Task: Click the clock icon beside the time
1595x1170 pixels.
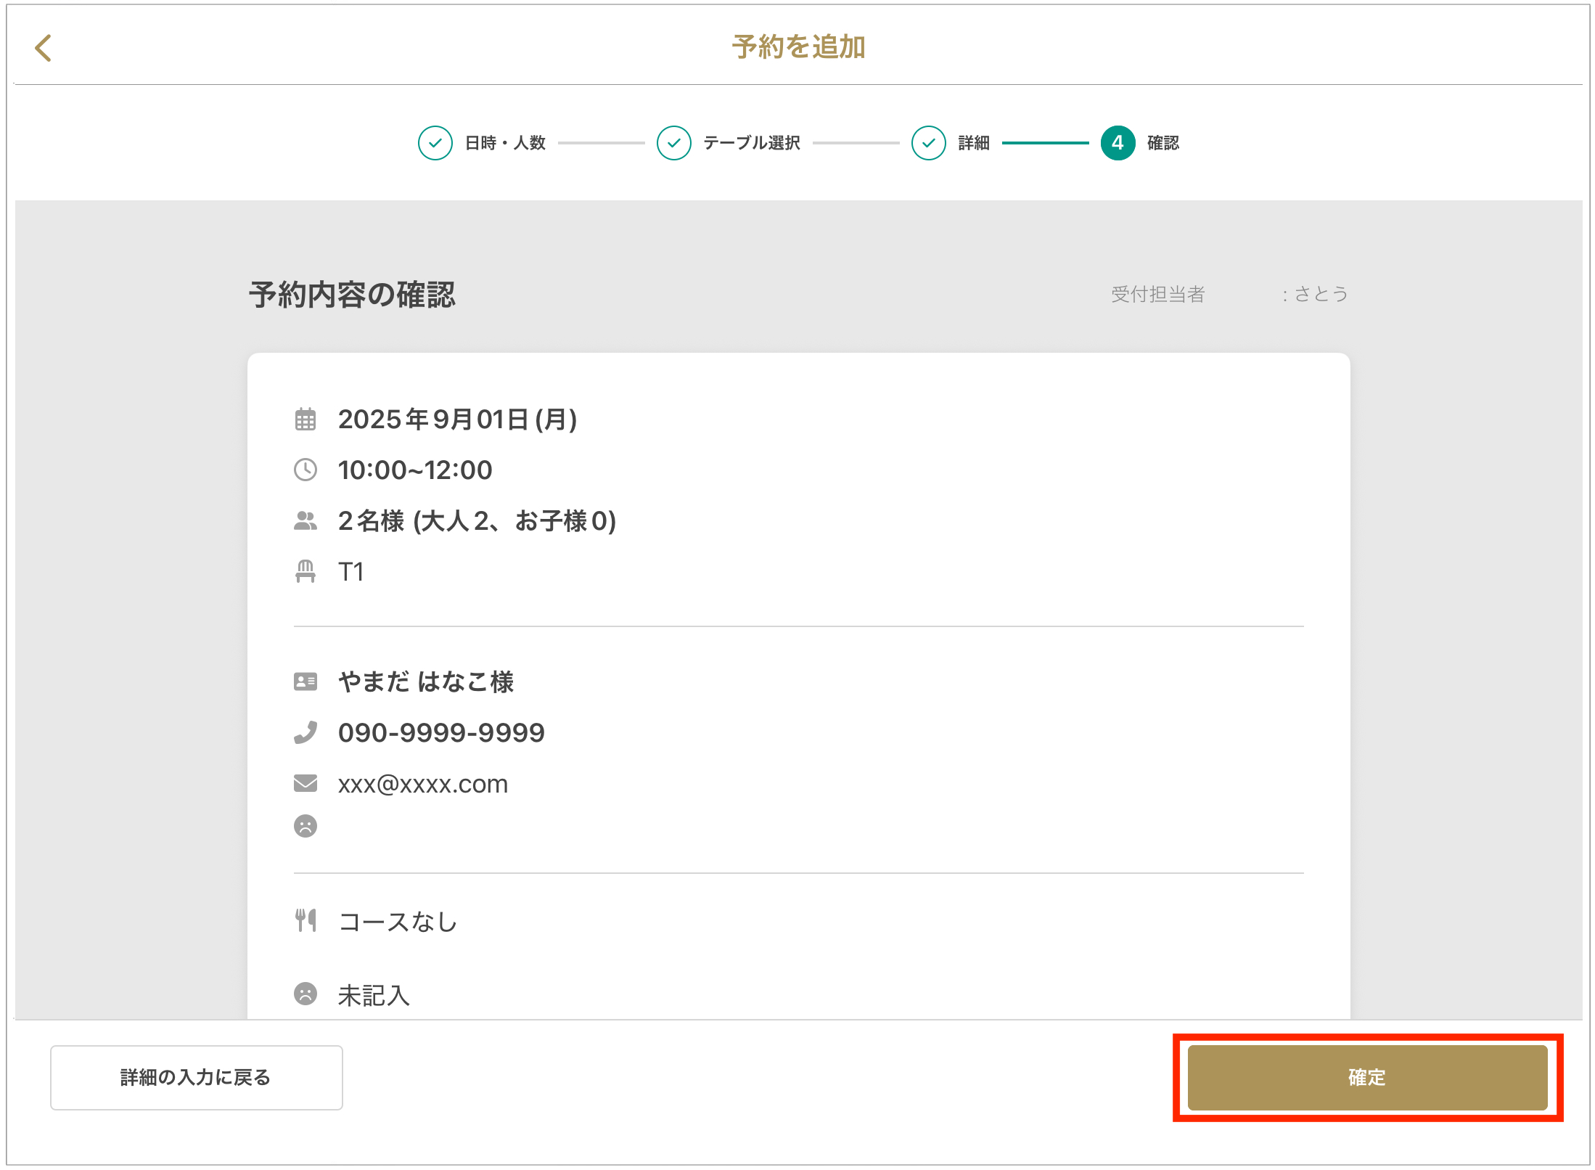Action: point(306,470)
